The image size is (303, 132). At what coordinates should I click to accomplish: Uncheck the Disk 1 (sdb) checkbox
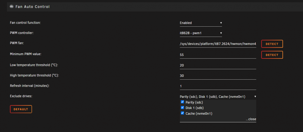coord(182,107)
